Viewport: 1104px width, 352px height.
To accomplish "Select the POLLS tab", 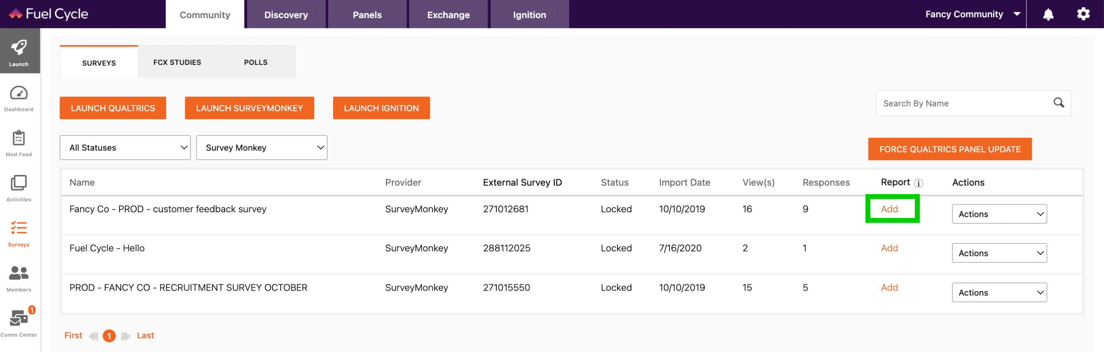I will pos(256,62).
